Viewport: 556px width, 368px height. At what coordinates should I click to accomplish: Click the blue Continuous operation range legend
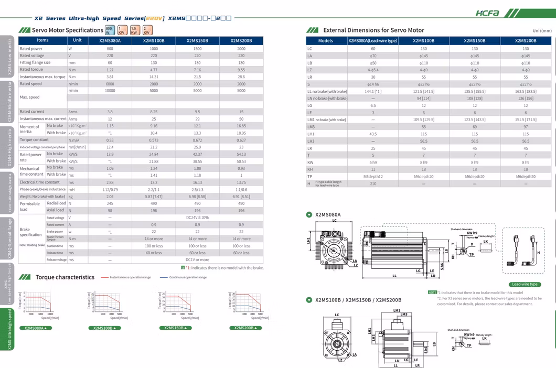point(184,277)
